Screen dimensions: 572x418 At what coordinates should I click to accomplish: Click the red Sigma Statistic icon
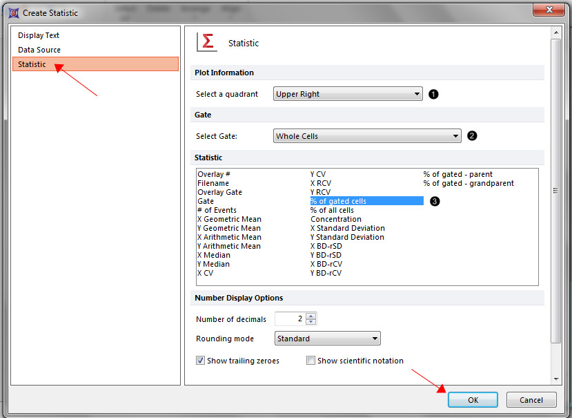[207, 42]
